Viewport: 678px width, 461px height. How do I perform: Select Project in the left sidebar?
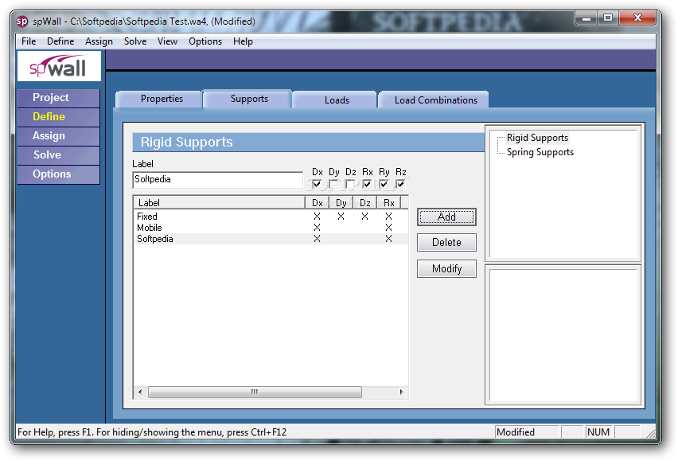coord(59,98)
